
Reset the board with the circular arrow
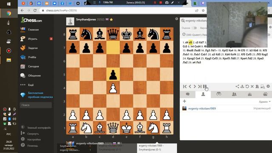click(247, 86)
